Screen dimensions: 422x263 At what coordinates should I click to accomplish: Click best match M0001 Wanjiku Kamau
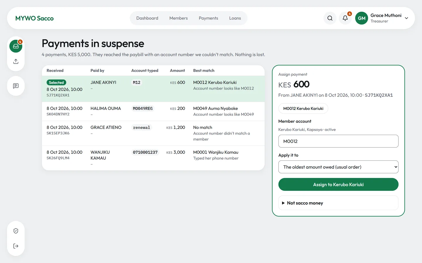(x=216, y=152)
